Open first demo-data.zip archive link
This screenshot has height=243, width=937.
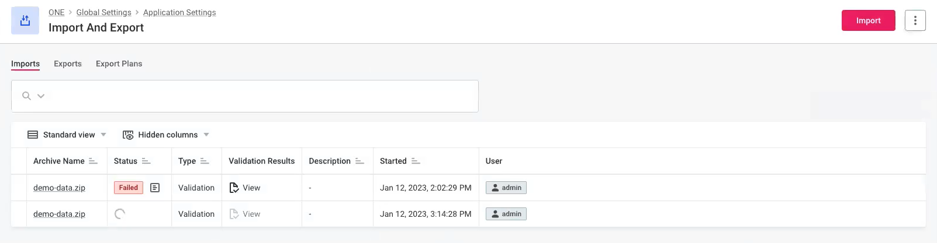pyautogui.click(x=59, y=188)
